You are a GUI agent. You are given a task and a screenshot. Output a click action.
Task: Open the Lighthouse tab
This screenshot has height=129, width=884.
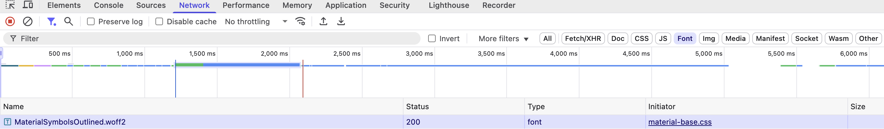point(449,5)
